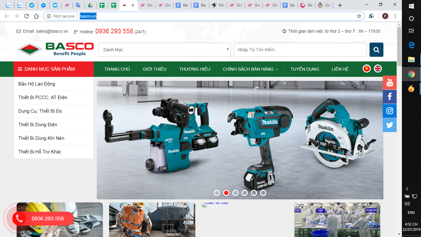Image resolution: width=421 pixels, height=237 pixels.
Task: Open Bảo Hộ Lao Động category
Action: 54,84
